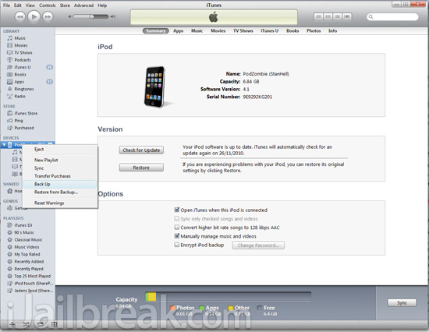Switch to grid view icon
The width and height of the screenshot is (429, 332).
click(x=338, y=16)
